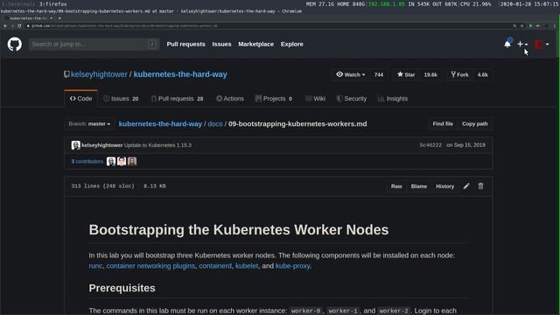The image size is (560, 315).
Task: Open notifications bell icon
Action: tap(507, 44)
